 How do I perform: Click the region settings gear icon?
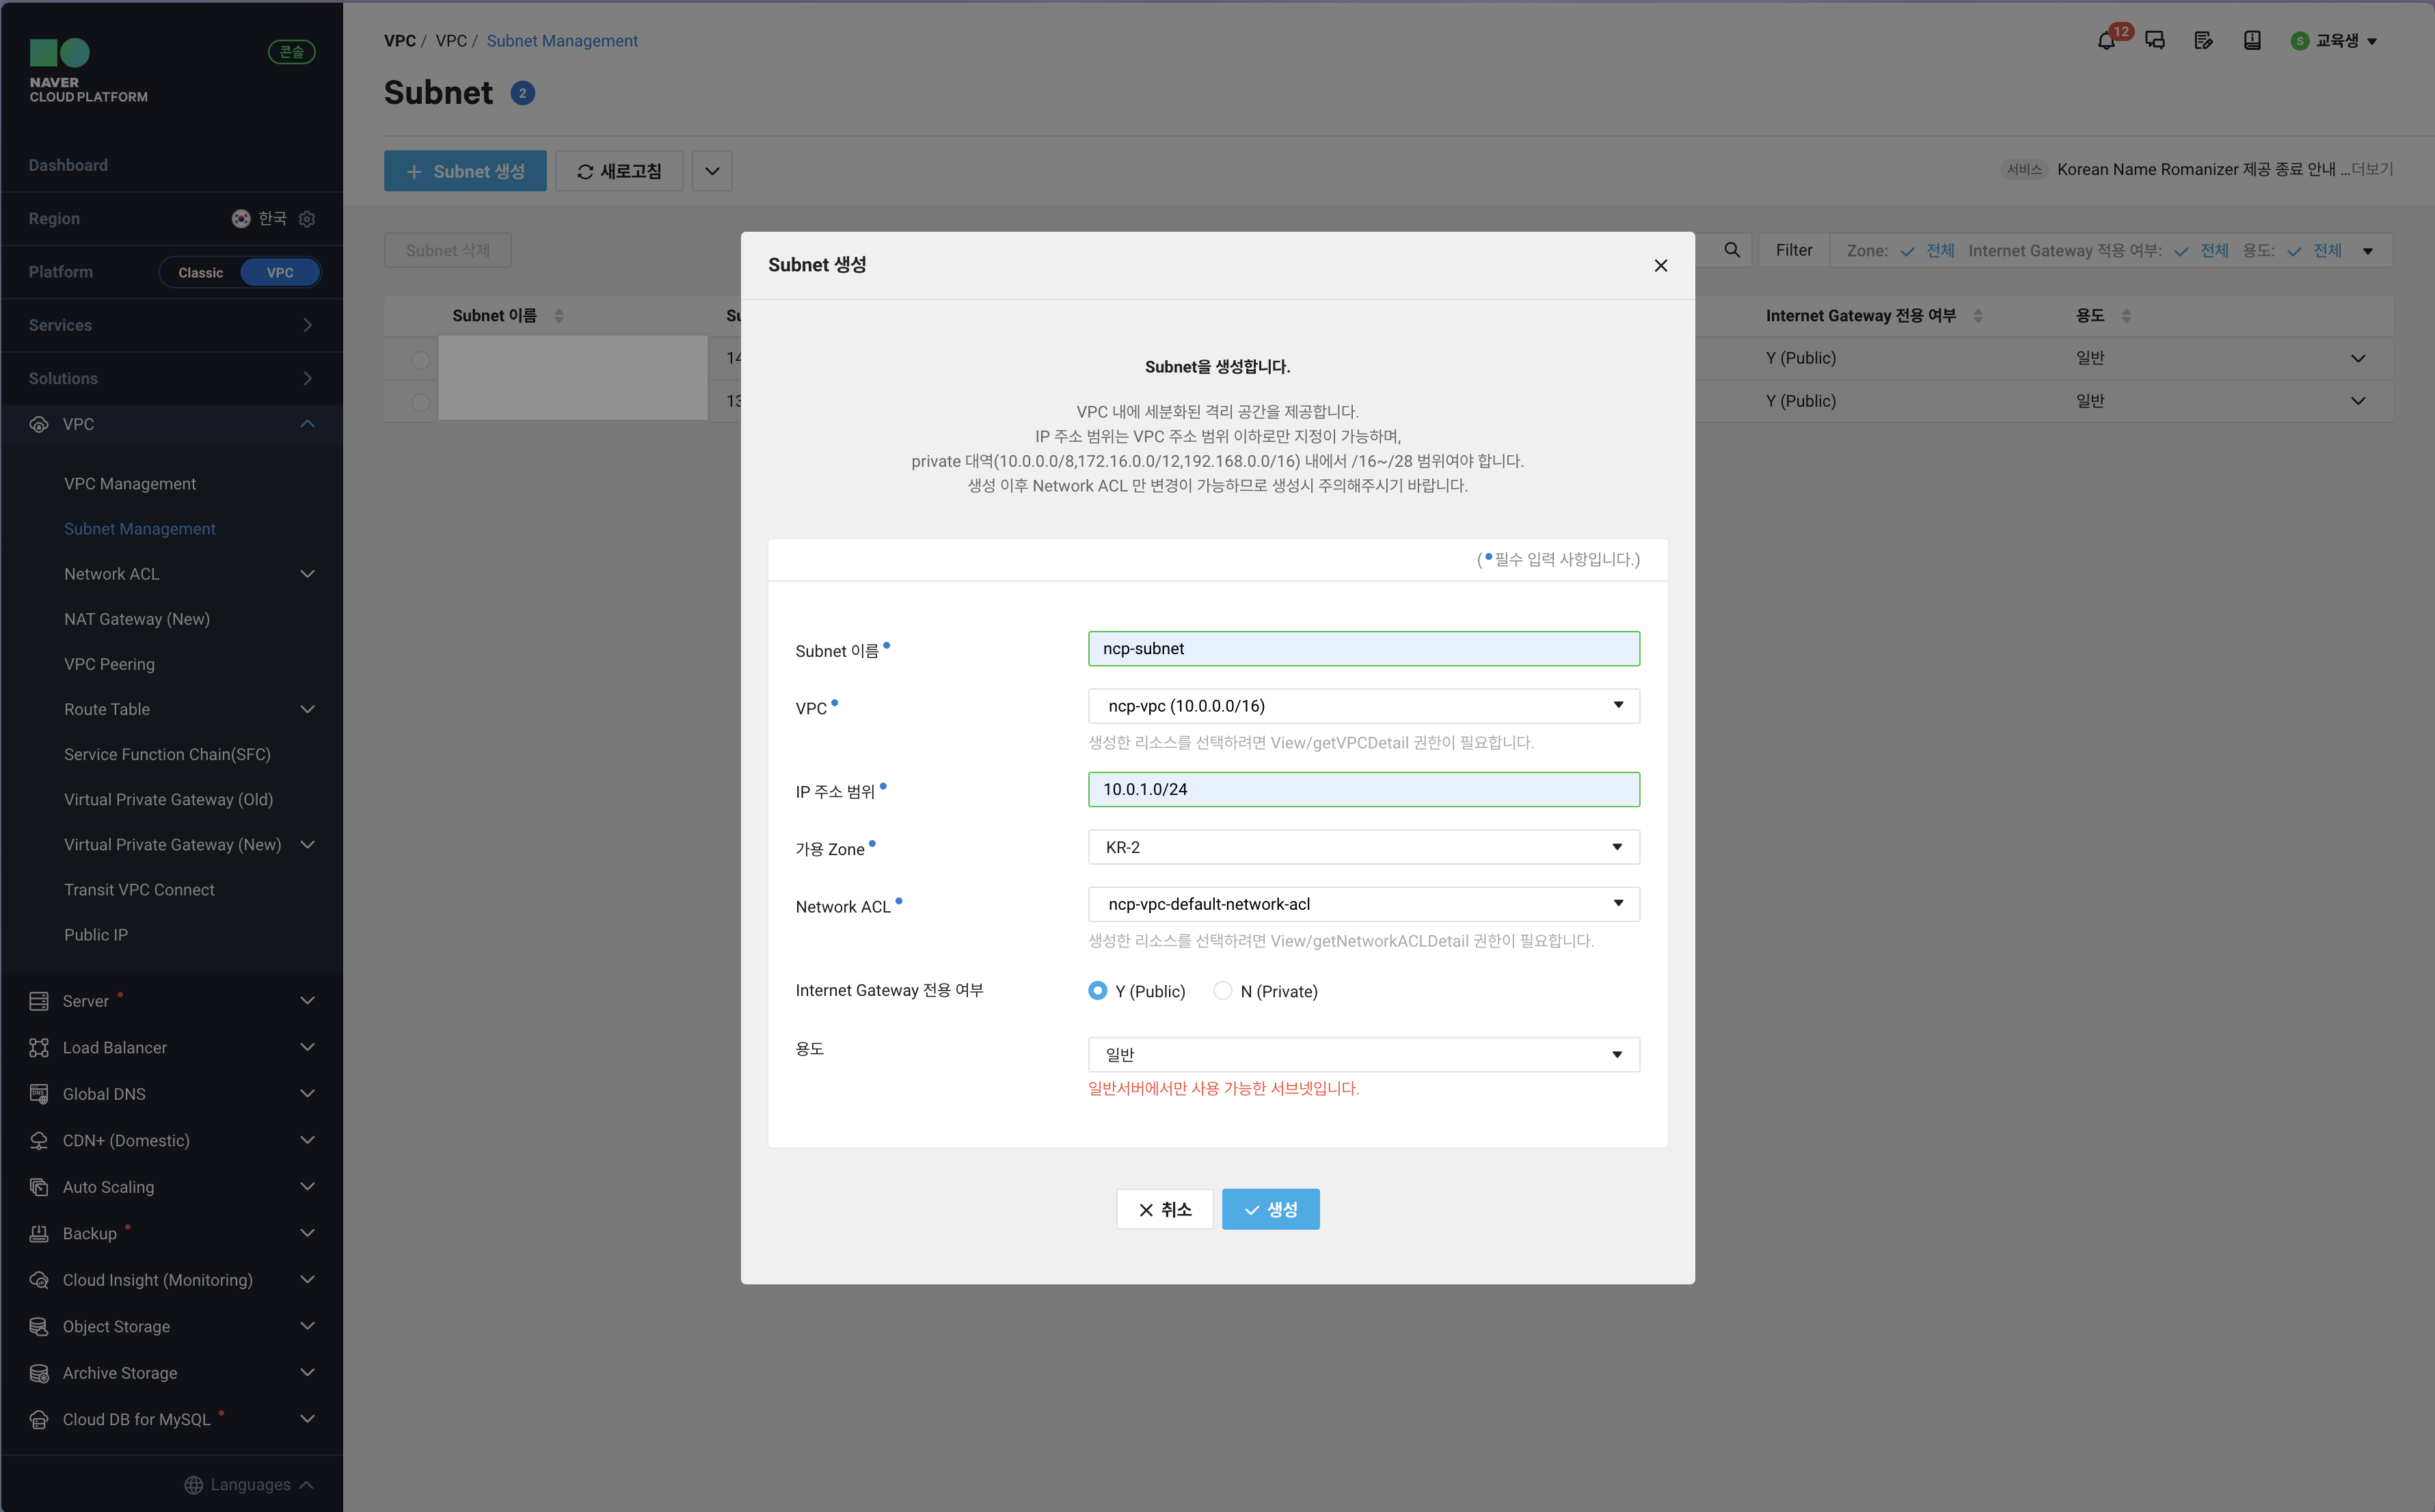point(307,219)
